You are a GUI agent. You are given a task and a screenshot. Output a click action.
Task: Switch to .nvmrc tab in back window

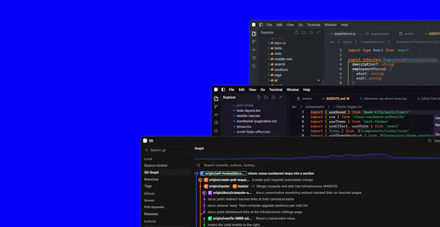[x=407, y=34]
